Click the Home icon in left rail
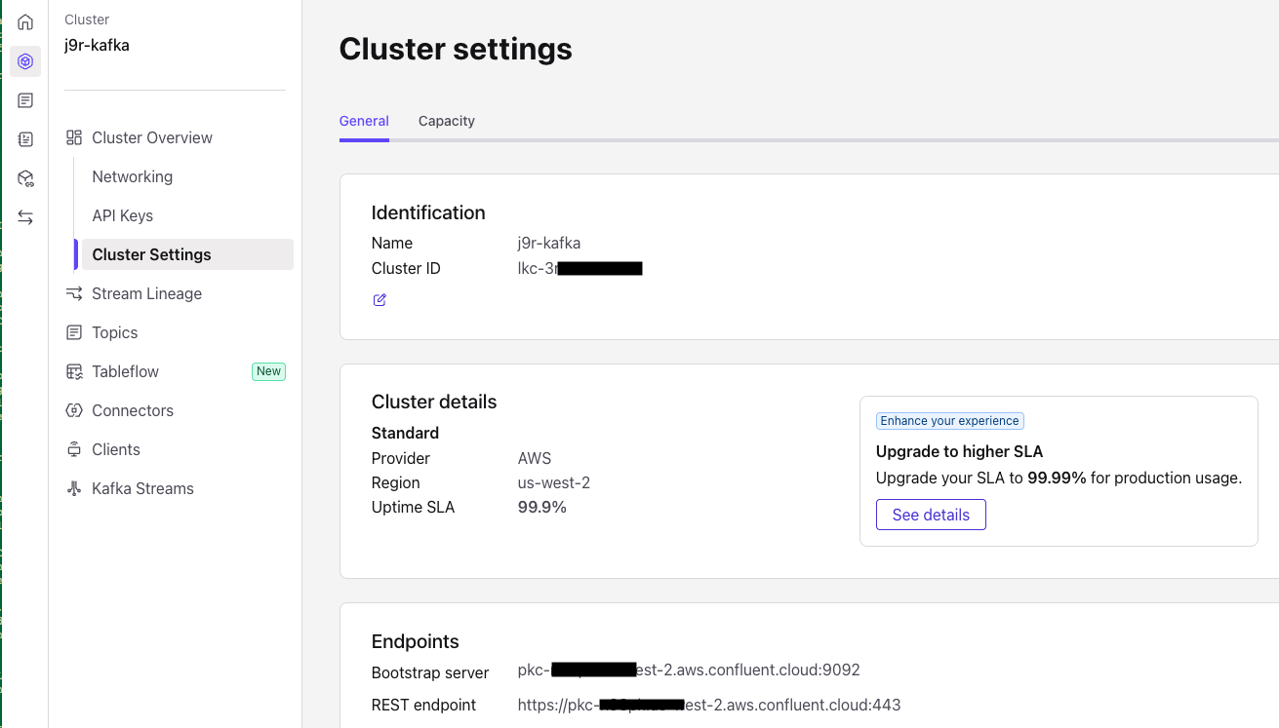This screenshot has height=728, width=1279. tap(25, 22)
